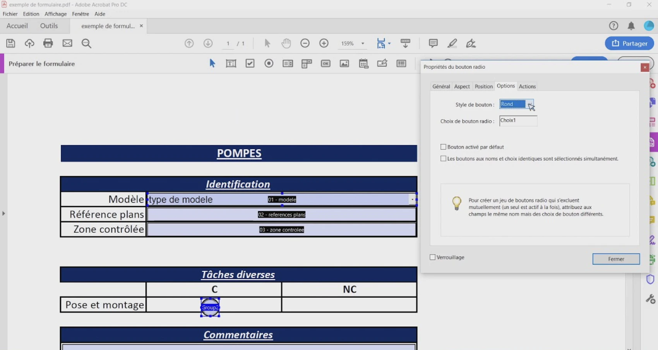Open the Edition menu

coord(31,14)
